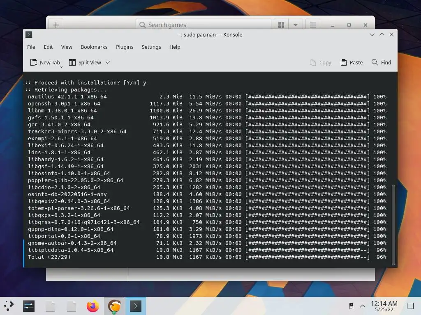421x315 pixels.
Task: Expand the Split View dropdown arrow
Action: 108,62
